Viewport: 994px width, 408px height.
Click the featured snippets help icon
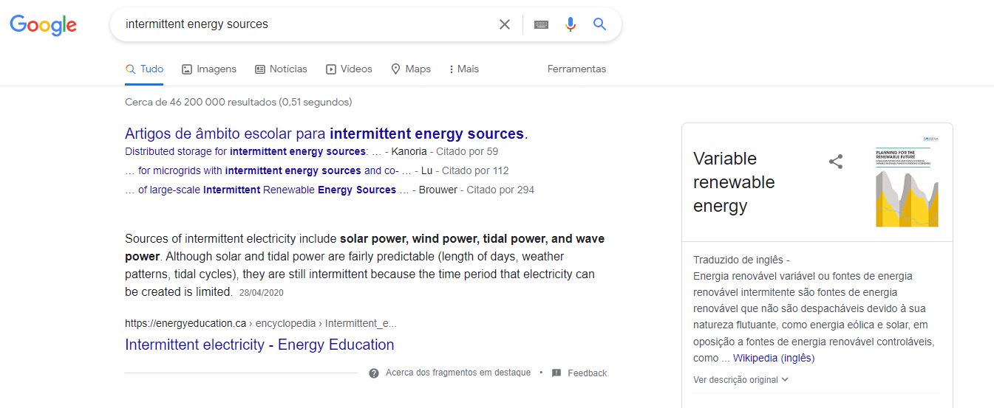[374, 373]
